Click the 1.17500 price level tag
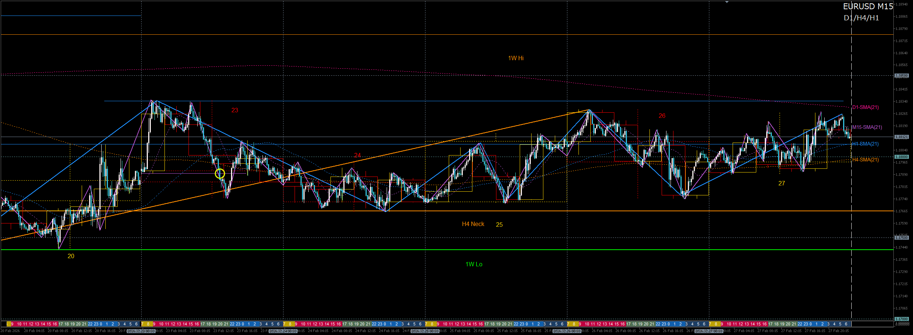The height and width of the screenshot is (335, 913). (x=901, y=238)
